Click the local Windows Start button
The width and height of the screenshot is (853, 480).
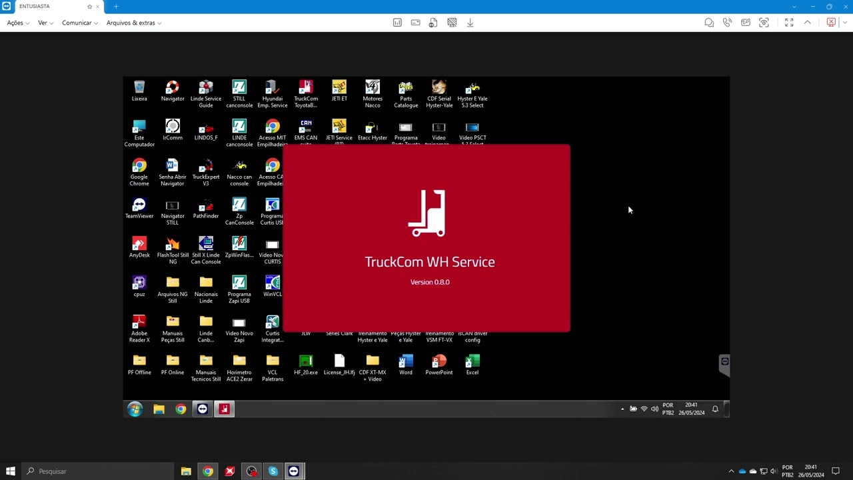10,471
